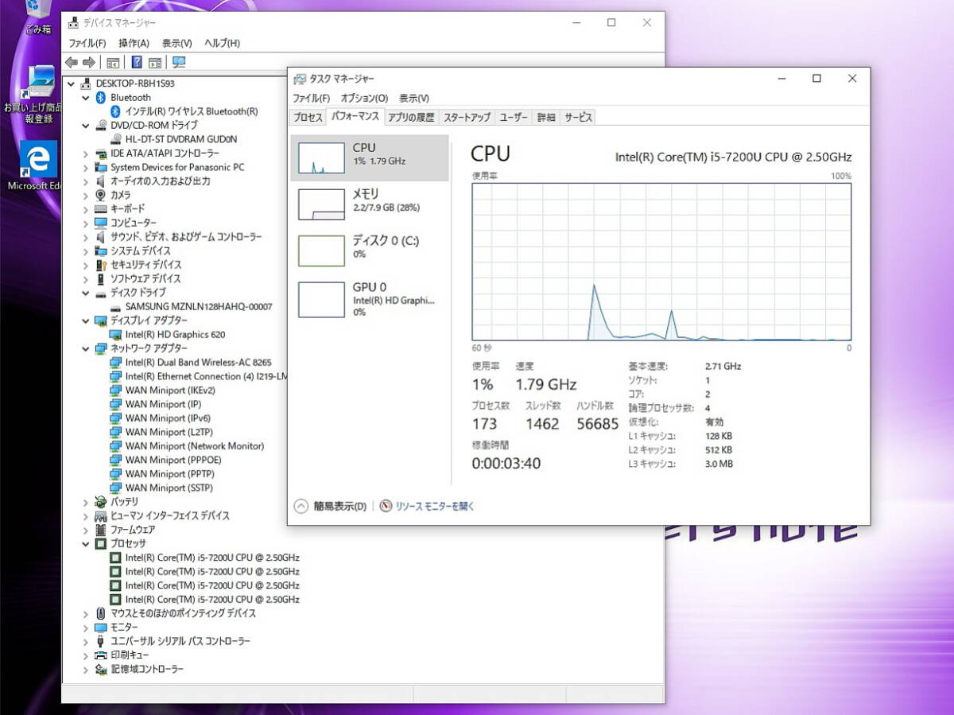Click the リソース モニター icon in Task Manager

coord(386,506)
